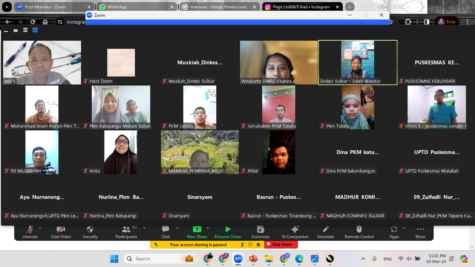
Task: Switch to the grid gallery view
Action: click(35, 30)
